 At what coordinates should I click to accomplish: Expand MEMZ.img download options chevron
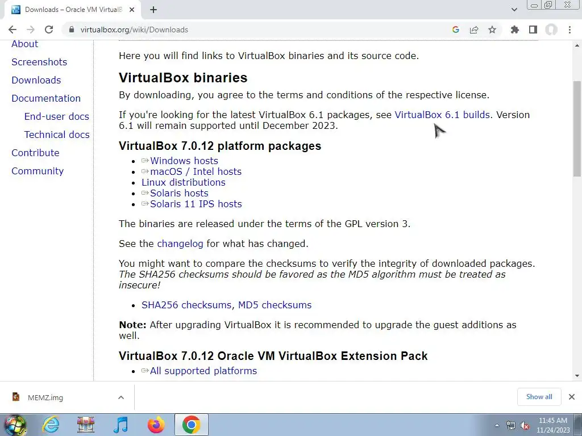pos(121,397)
